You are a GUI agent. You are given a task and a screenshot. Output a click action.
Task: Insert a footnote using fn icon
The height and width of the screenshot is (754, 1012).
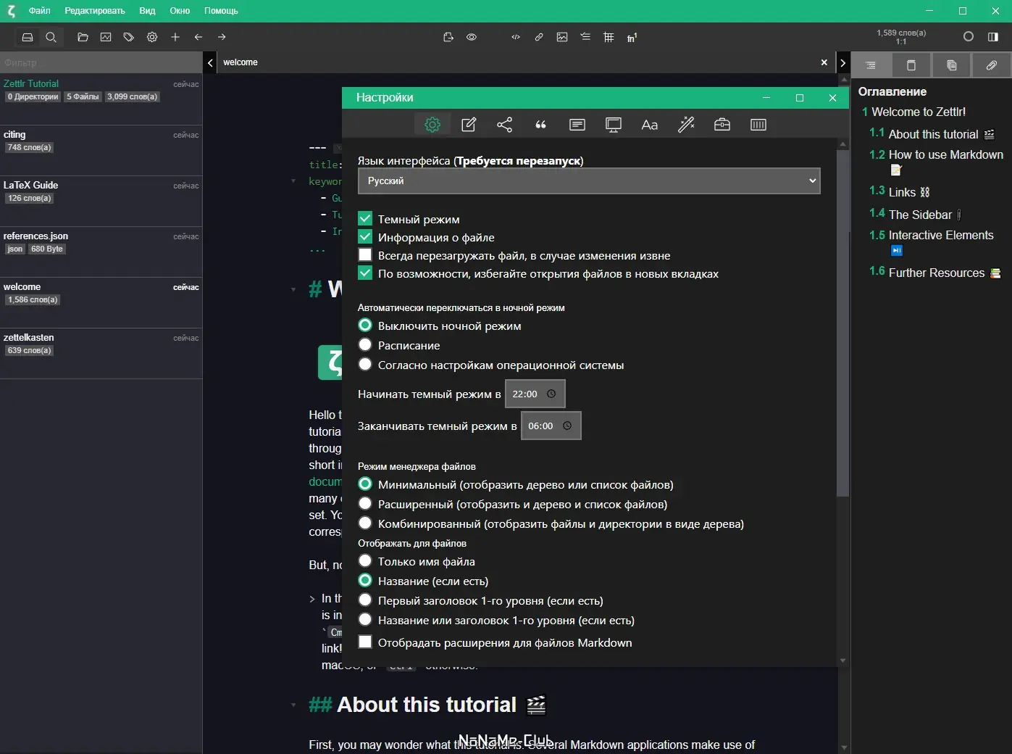pos(632,37)
